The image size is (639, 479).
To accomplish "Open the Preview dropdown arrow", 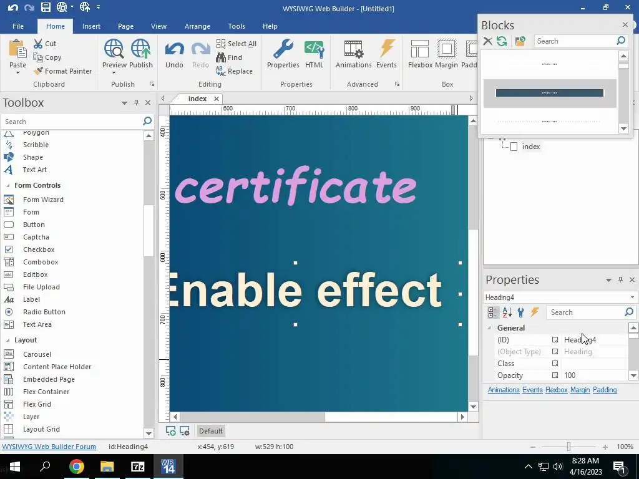I will pos(114,73).
